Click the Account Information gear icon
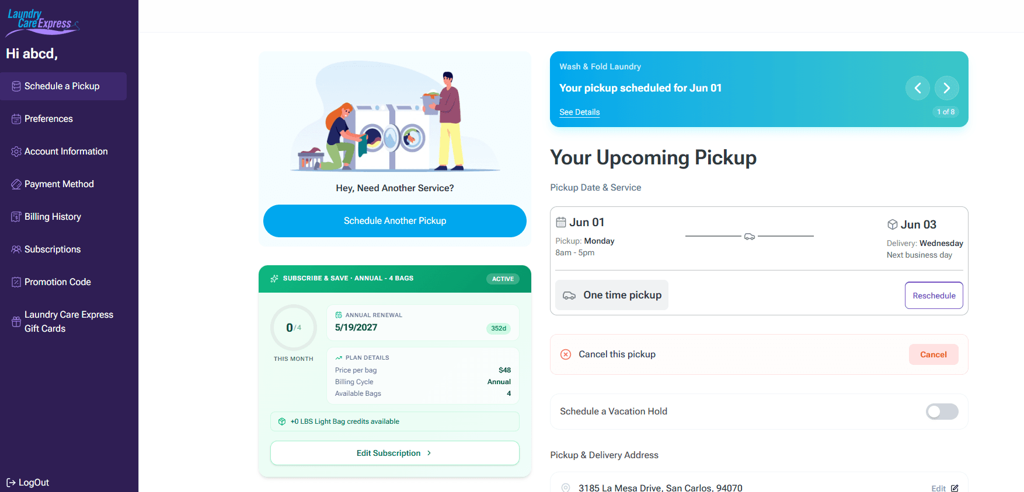Screen dimensions: 1024x492 point(16,152)
